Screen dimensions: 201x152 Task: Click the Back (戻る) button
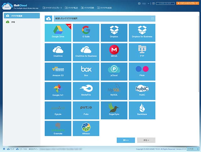click(x=146, y=140)
